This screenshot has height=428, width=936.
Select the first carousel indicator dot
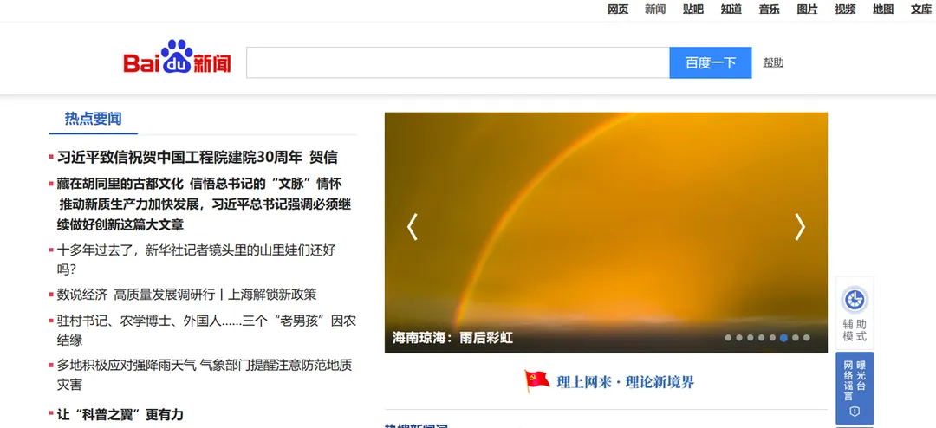[x=728, y=338]
